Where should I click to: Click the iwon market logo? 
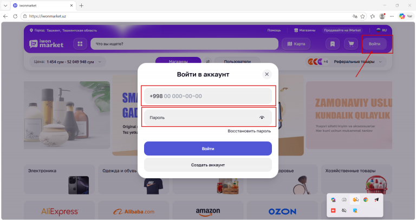tap(47, 44)
